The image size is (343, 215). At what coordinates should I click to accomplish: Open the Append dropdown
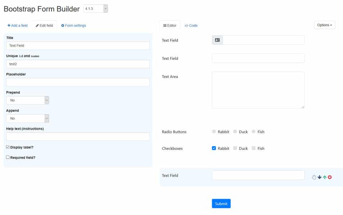28,118
